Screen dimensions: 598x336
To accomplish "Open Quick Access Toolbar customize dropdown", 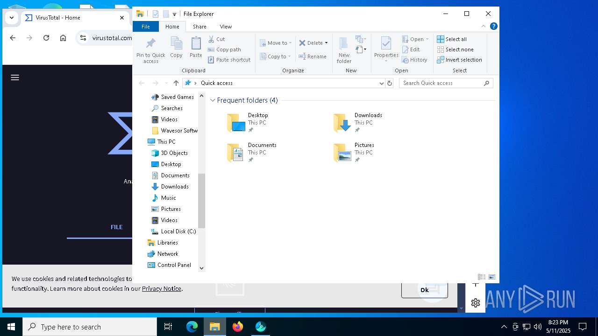I will point(174,14).
